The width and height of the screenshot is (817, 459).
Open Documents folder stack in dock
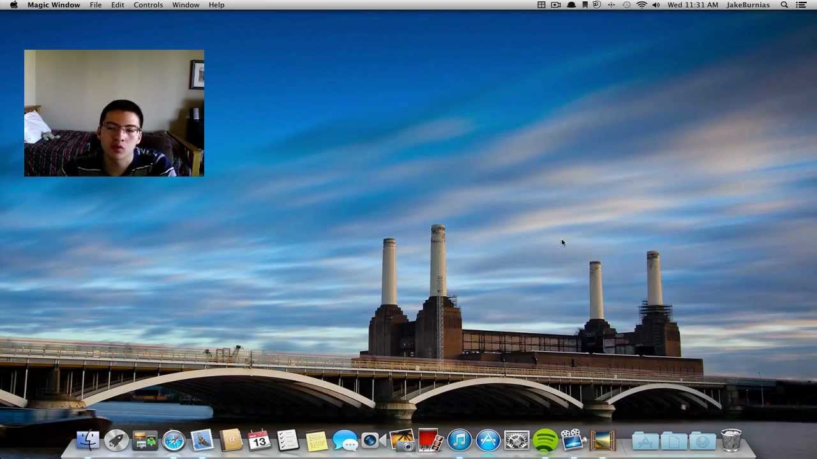pos(674,440)
